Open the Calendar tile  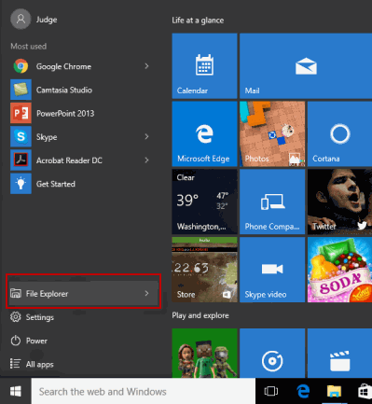pyautogui.click(x=204, y=66)
